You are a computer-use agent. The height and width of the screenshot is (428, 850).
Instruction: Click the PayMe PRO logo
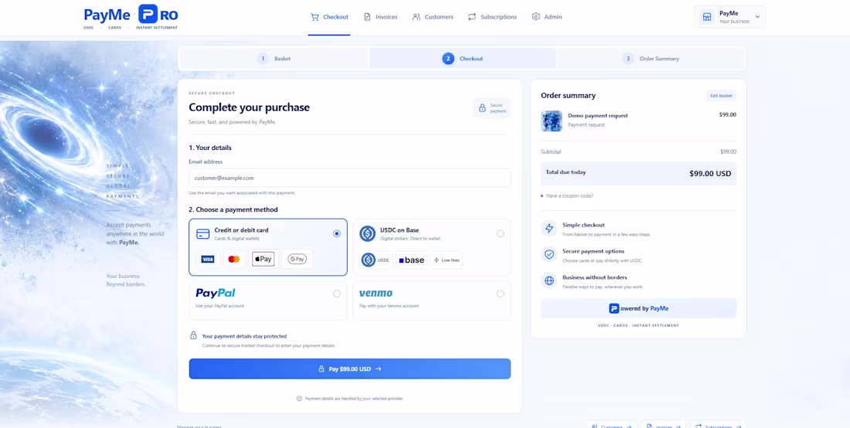pos(131,17)
